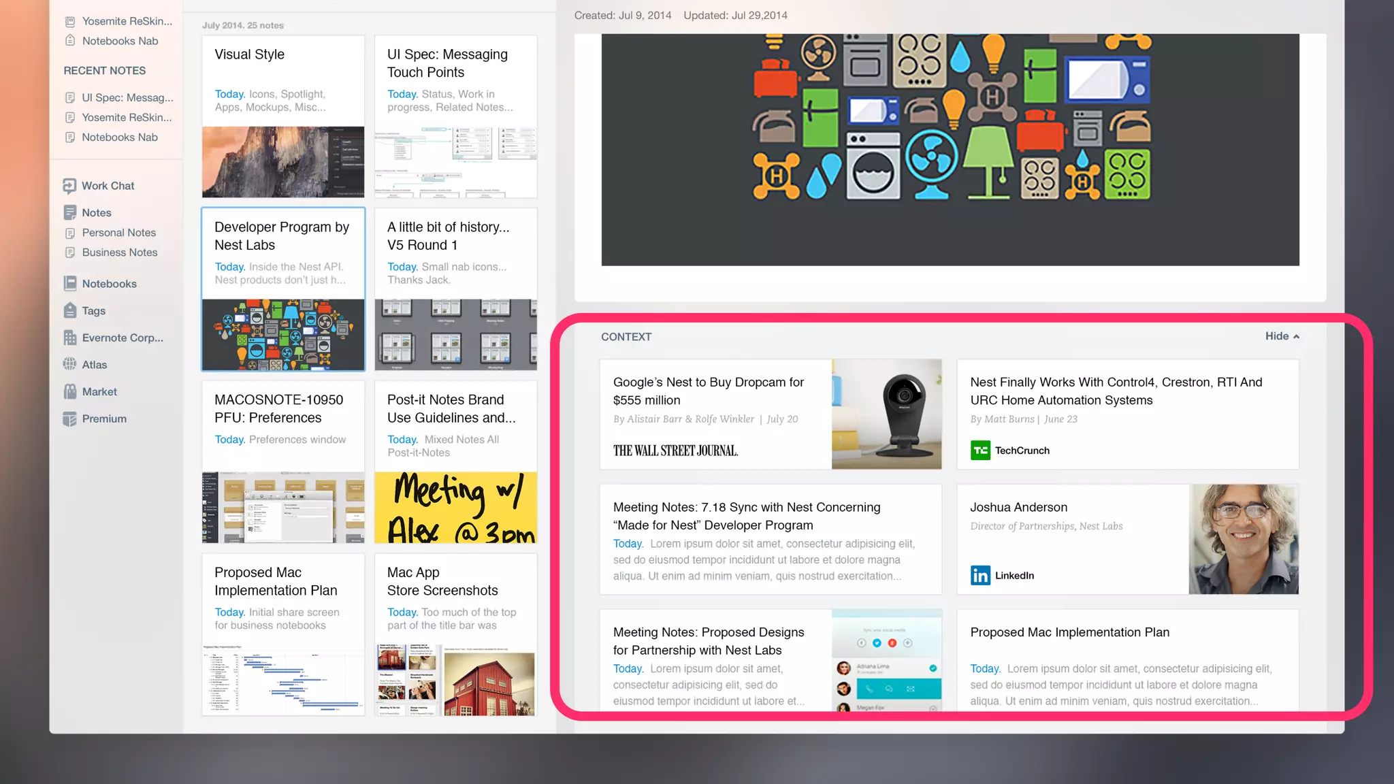This screenshot has width=1394, height=784.
Task: Open the Visual Style note card
Action: 283,116
